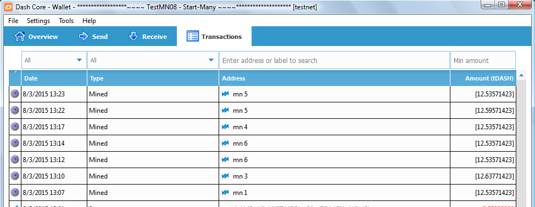Image resolution: width=535 pixels, height=207 pixels.
Task: Click the Transactions list icon
Action: click(193, 36)
